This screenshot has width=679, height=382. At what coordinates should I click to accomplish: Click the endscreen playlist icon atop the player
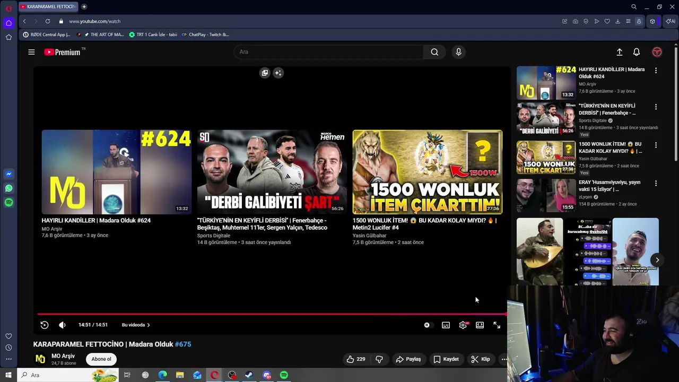(265, 73)
